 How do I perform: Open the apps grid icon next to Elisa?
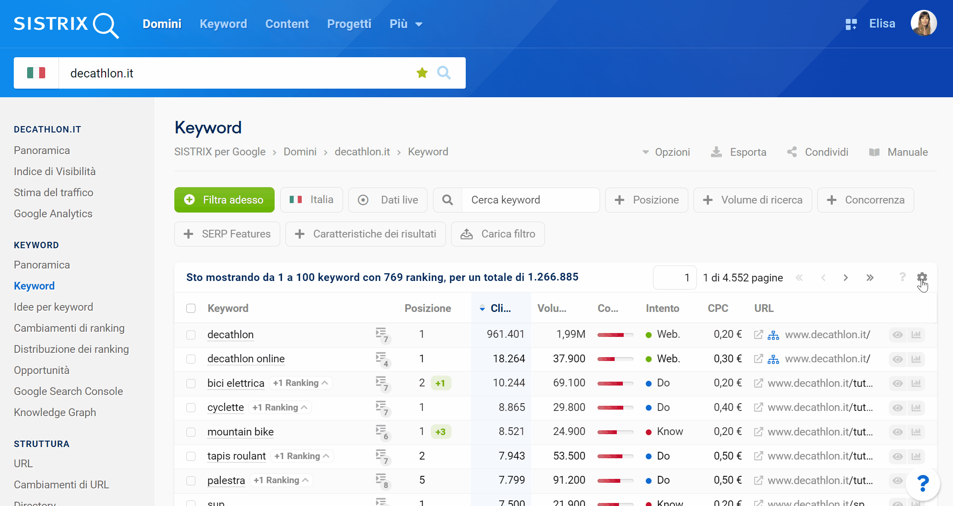pyautogui.click(x=851, y=24)
